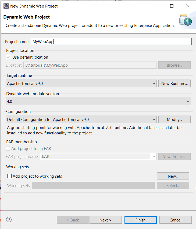Viewport: 196px width, 229px height.
Task: Cancel the Dynamic Web Project wizard
Action: (175, 220)
